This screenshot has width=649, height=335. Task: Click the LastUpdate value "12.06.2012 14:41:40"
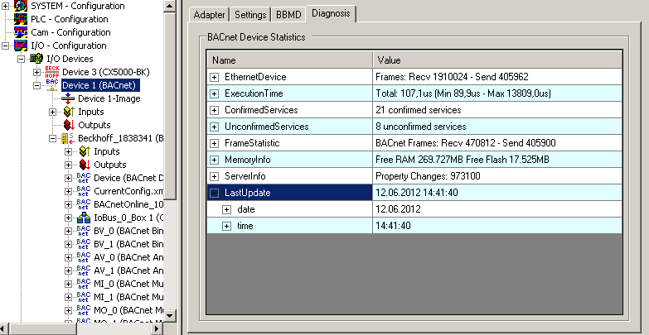(x=417, y=193)
